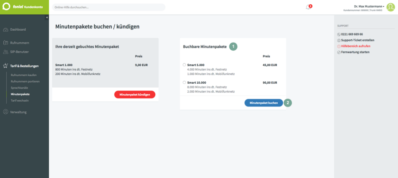Click the Verwaltung person icon
The width and height of the screenshot is (398, 178).
click(6, 112)
